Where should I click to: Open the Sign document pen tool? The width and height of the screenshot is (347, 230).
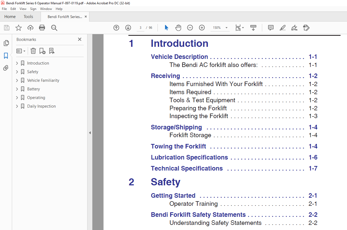pyautogui.click(x=294, y=28)
